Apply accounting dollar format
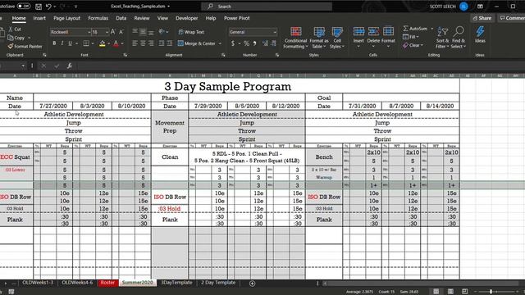 click(x=233, y=43)
